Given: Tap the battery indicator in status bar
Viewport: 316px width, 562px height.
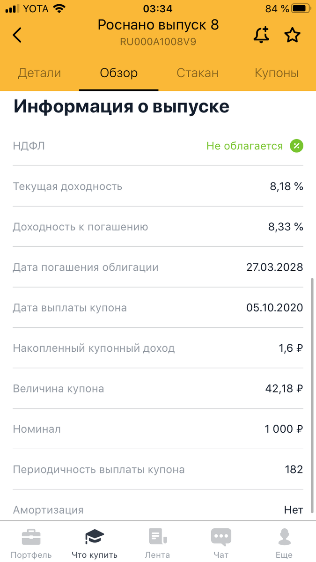Looking at the screenshot, I should [x=300, y=7].
